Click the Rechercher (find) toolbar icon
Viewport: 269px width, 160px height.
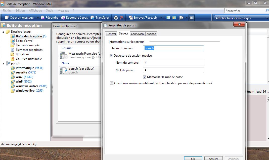point(181,18)
